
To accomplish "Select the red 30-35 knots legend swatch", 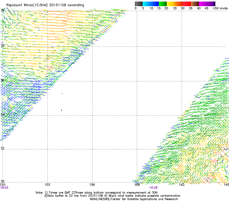I will [187, 4].
